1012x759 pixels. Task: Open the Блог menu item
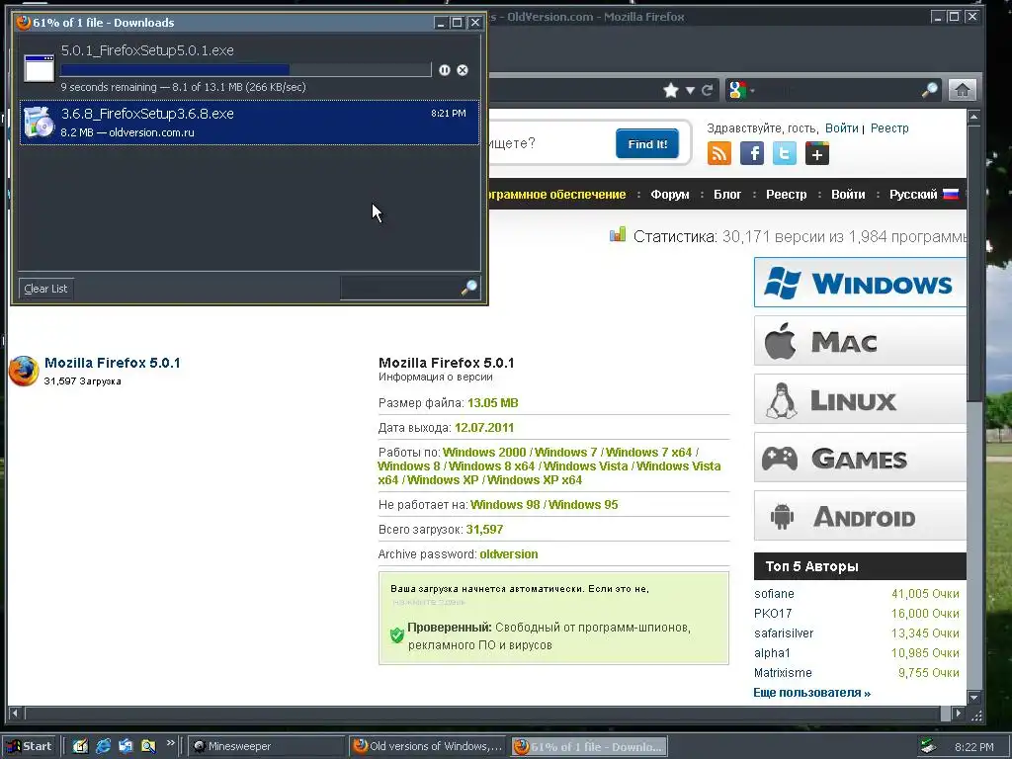pos(727,195)
